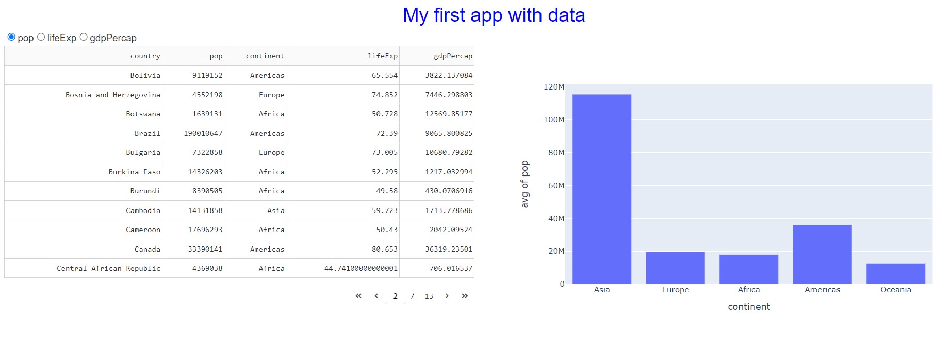Viewport: 935px width, 353px height.
Task: Jump to last table page icon
Action: tap(465, 296)
